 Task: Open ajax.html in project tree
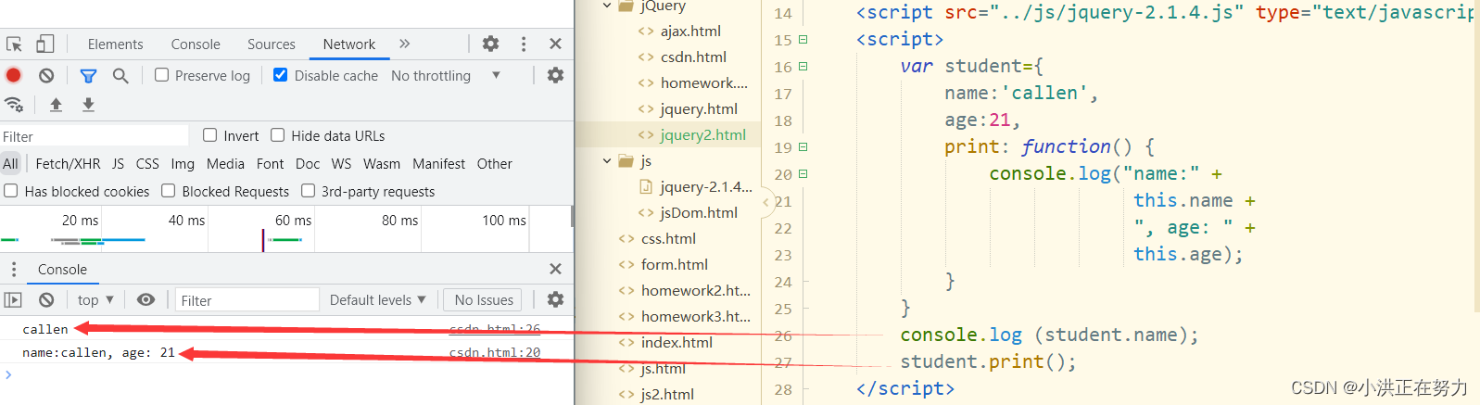pos(690,31)
